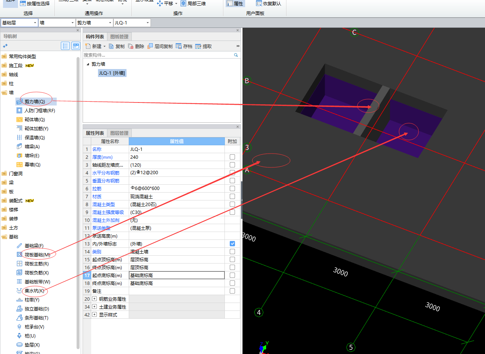Image resolution: width=485 pixels, height=354 pixels.
Task: Toggle 拉筋 attach checkbox
Action: point(232,188)
